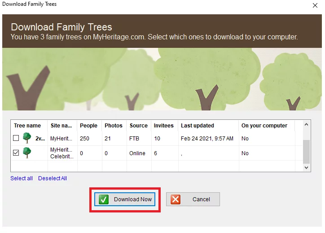Click the '10' invitees cell
Image resolution: width=325 pixels, height=233 pixels.
(157, 138)
